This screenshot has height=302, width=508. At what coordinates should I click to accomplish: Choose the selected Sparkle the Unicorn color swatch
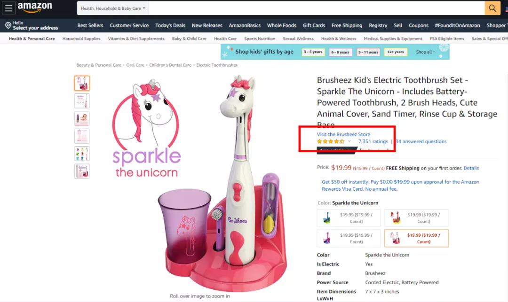(x=416, y=238)
